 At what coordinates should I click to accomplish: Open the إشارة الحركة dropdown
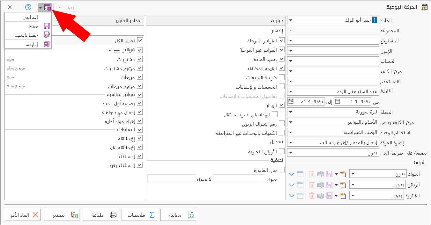(333, 143)
